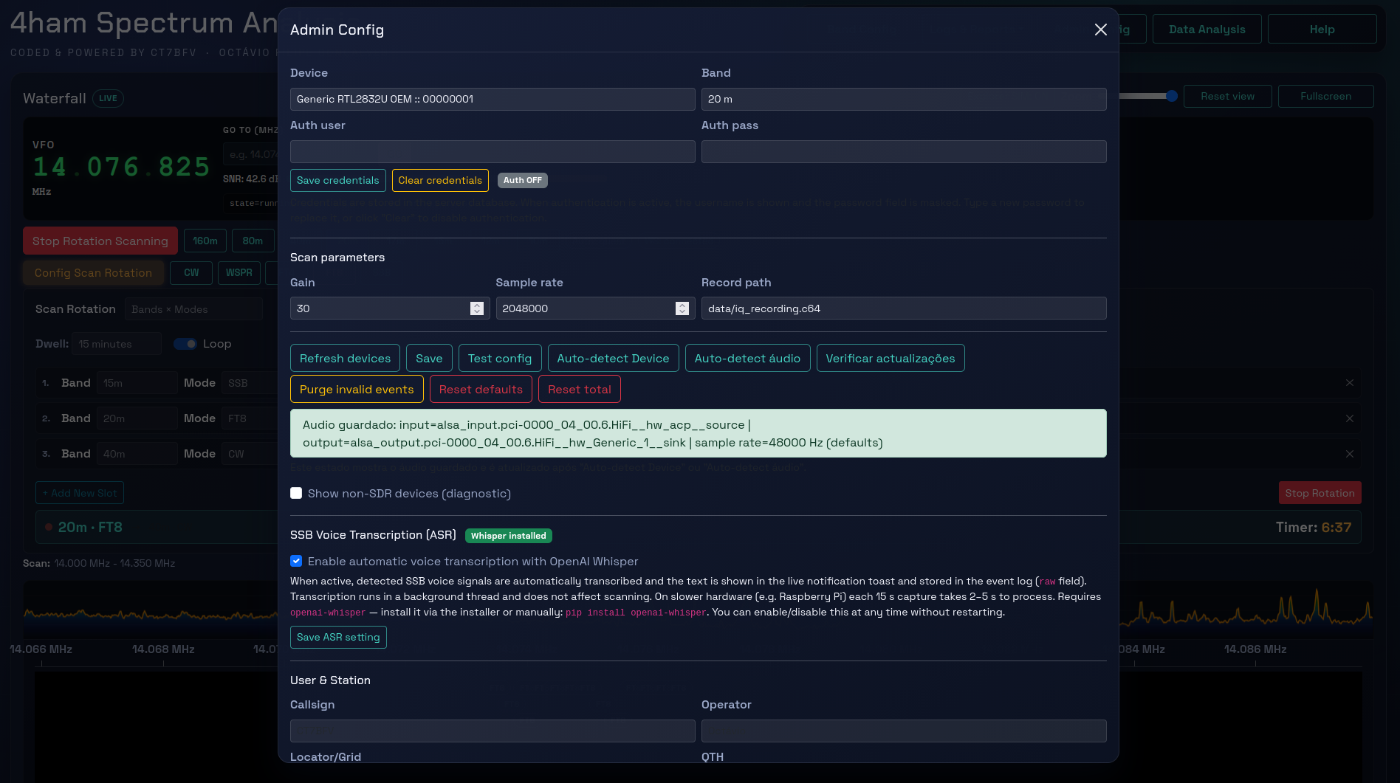Click Stop Rotation red button
The image size is (1400, 783).
pos(1320,493)
